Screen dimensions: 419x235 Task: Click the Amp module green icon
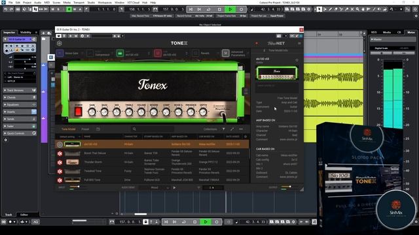[x=120, y=54]
